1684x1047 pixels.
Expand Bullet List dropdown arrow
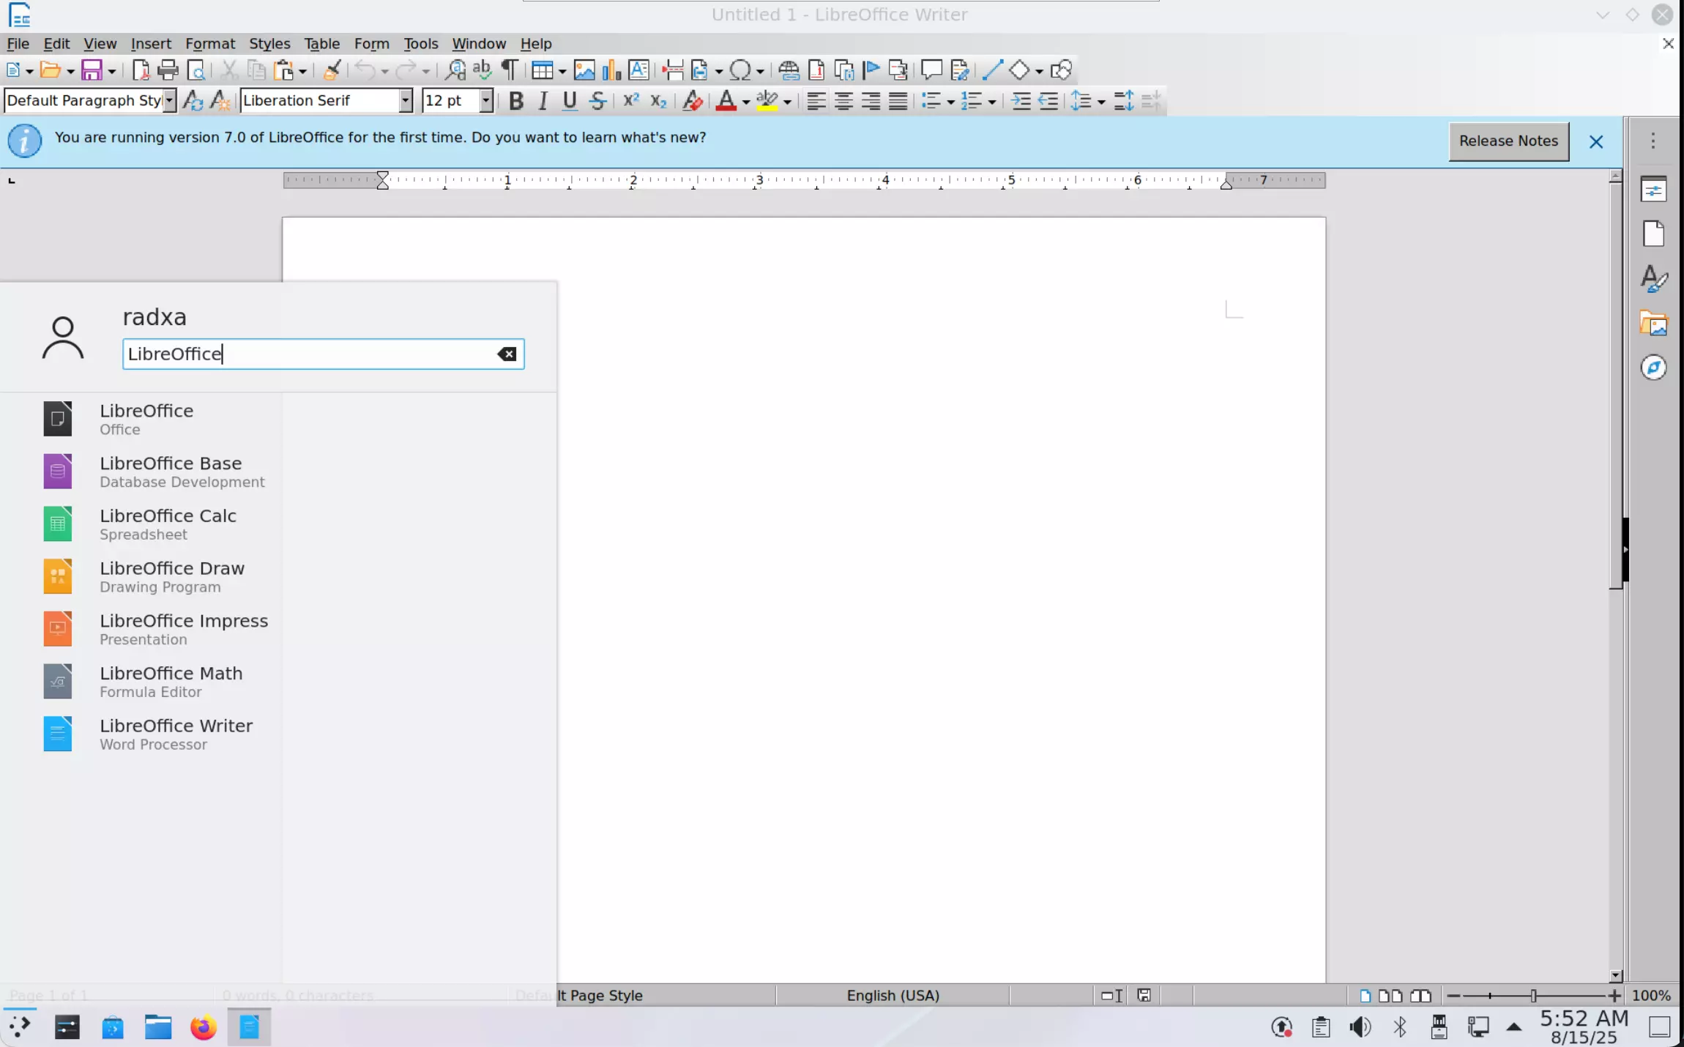(x=950, y=102)
